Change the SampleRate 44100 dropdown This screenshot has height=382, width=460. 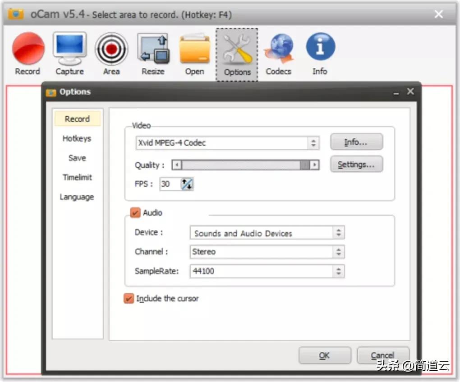pos(267,271)
